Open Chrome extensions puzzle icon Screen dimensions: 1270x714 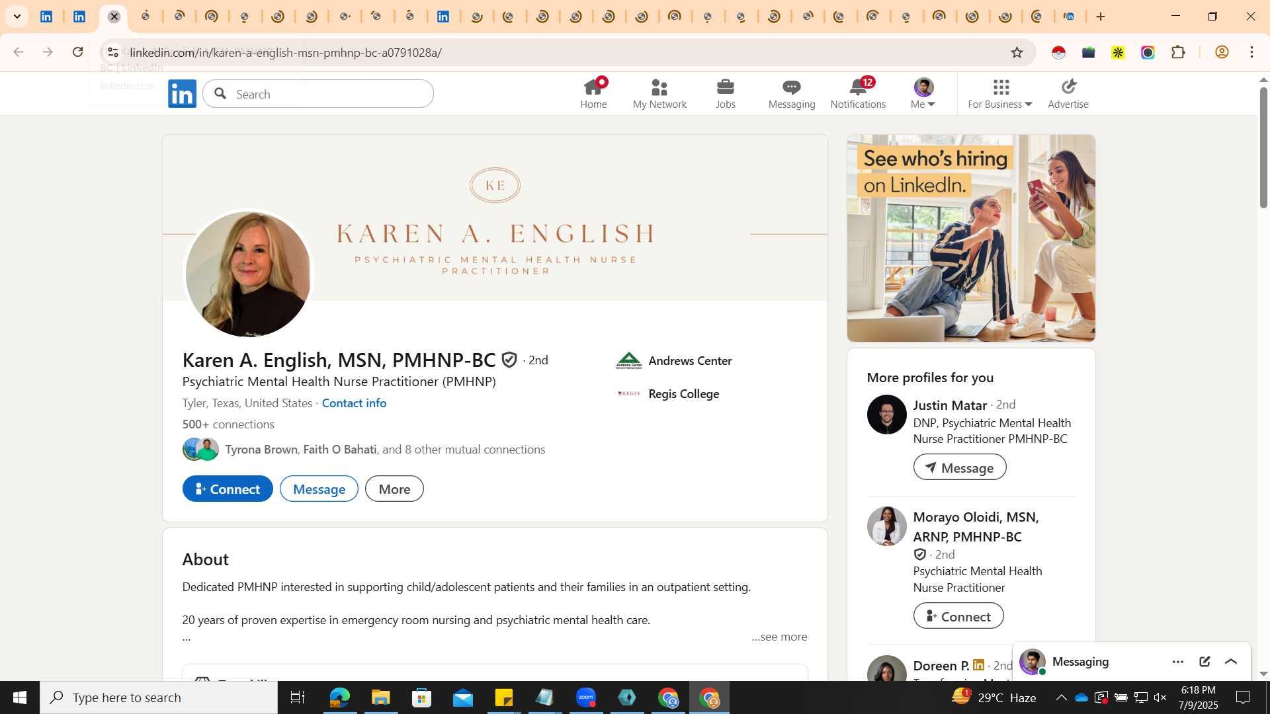pyautogui.click(x=1178, y=52)
